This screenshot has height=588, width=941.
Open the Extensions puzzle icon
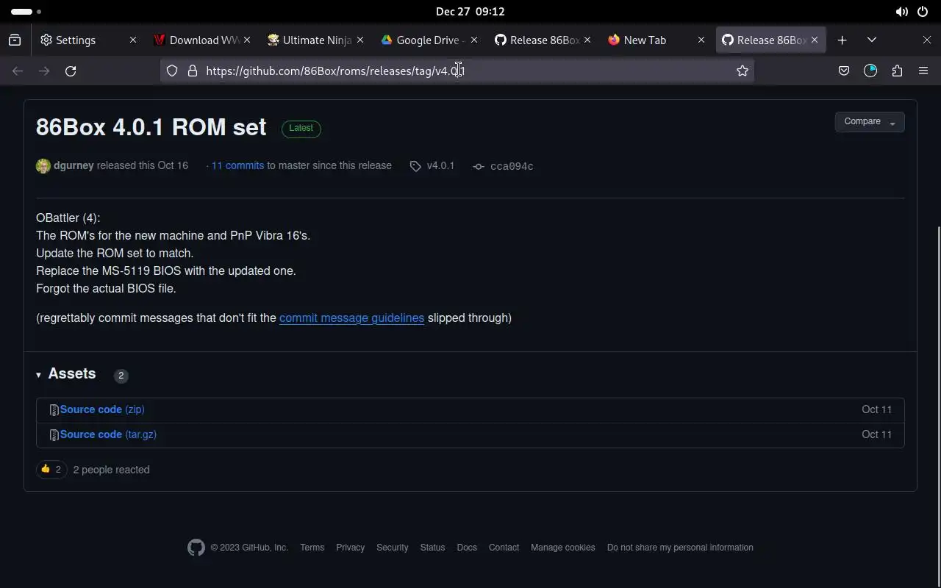pos(897,71)
